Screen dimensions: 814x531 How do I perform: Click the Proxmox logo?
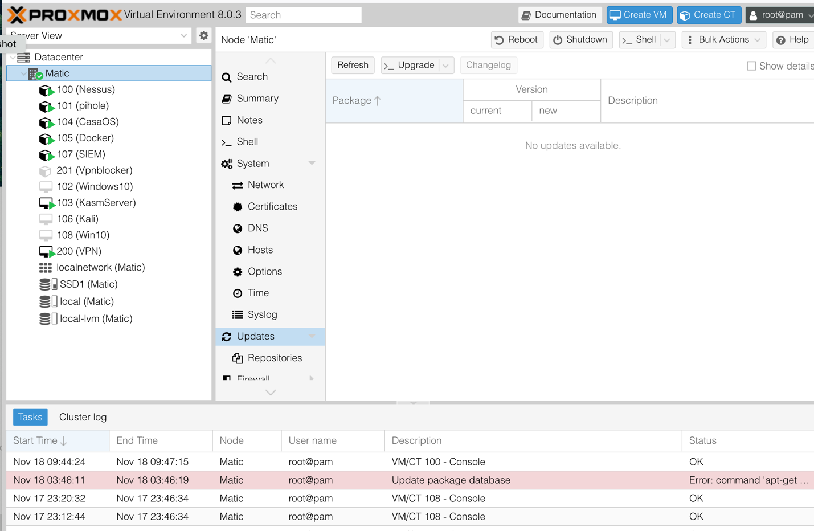64,15
